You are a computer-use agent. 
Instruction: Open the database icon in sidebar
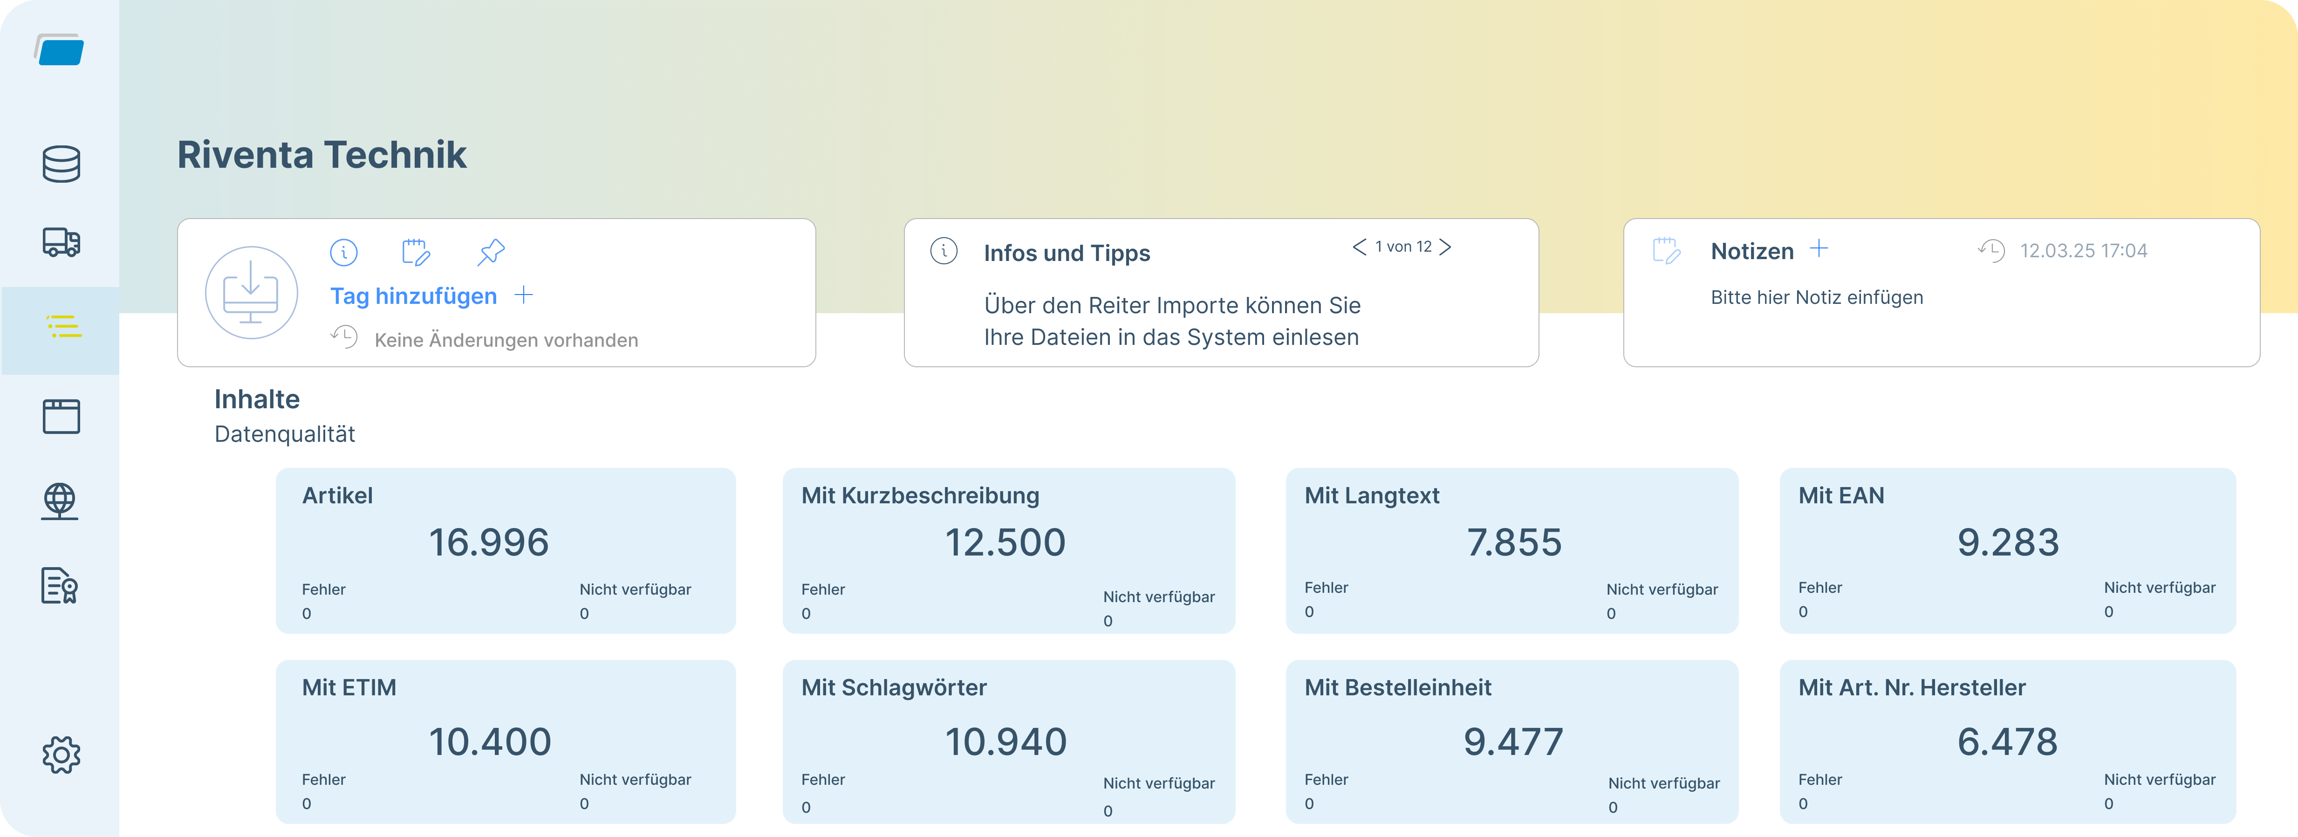pyautogui.click(x=61, y=164)
